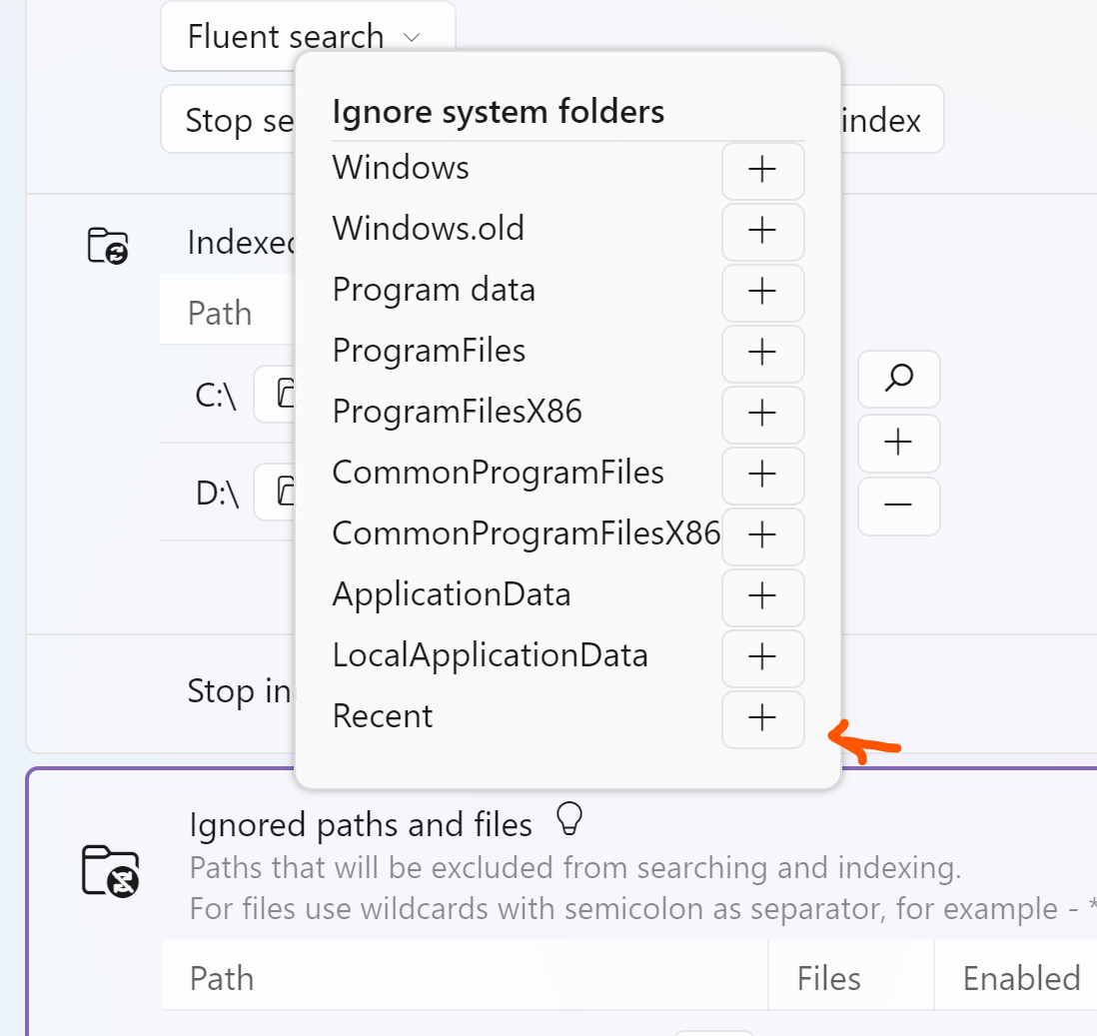Add Program data to the ignored folders
This screenshot has width=1097, height=1036.
coord(762,293)
